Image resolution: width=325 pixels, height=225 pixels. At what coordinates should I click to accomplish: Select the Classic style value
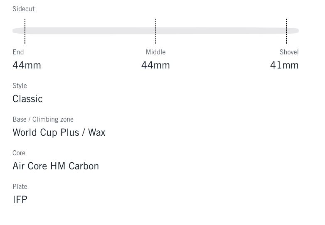[27, 99]
